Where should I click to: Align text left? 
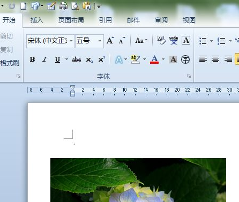(x=203, y=59)
